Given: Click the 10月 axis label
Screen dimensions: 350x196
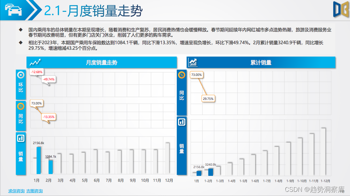Looking at the screenshot, I should [145, 180].
